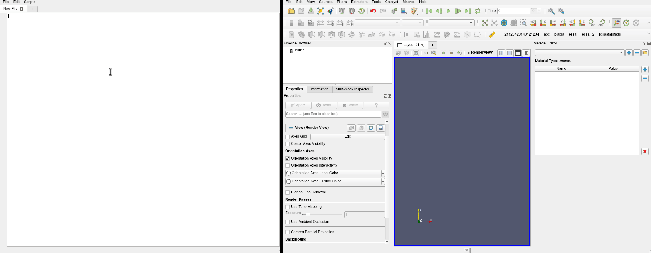Click the Load State arrow icon
Image resolution: width=651 pixels, height=253 pixels.
pos(321,11)
